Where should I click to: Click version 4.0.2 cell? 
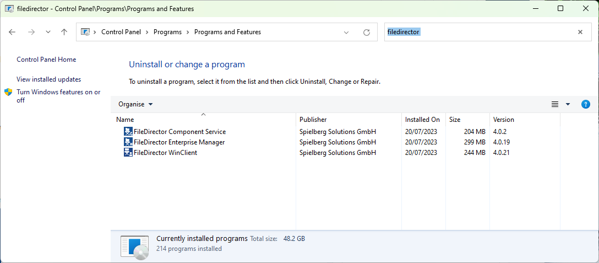click(x=500, y=132)
